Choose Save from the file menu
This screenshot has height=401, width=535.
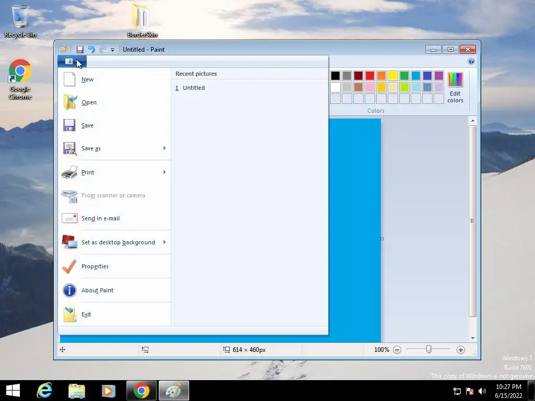114,125
